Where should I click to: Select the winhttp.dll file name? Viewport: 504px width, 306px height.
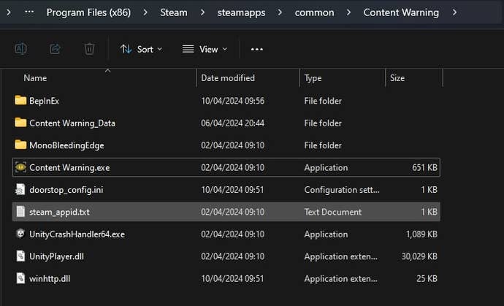click(x=50, y=278)
